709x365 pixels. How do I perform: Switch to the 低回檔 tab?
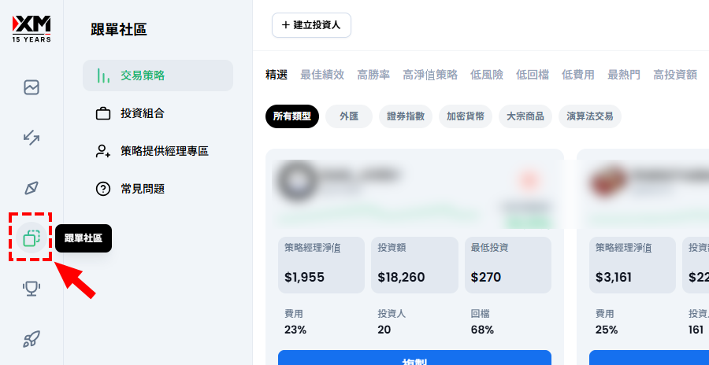(x=533, y=75)
